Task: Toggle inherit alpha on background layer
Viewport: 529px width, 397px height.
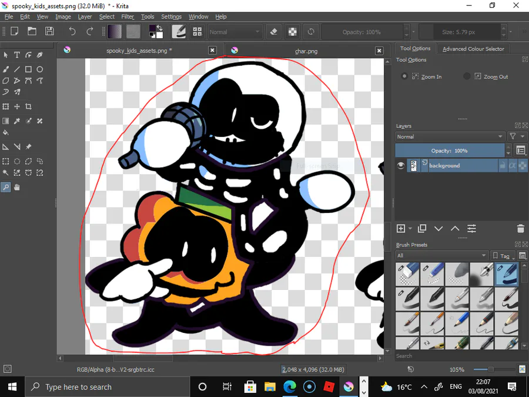Action: tap(513, 165)
